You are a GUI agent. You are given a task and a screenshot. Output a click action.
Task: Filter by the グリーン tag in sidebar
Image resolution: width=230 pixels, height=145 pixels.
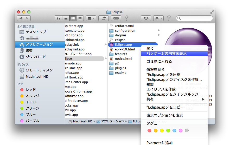coord(40,108)
